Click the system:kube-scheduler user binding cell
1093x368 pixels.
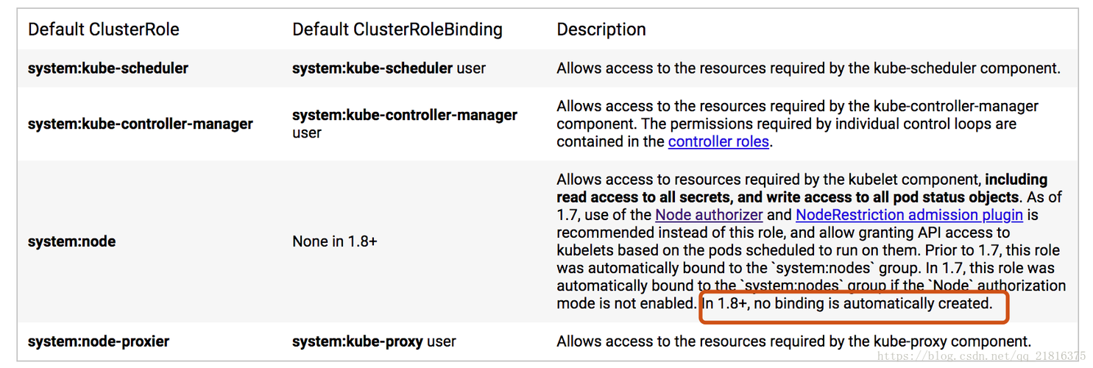[x=389, y=68]
